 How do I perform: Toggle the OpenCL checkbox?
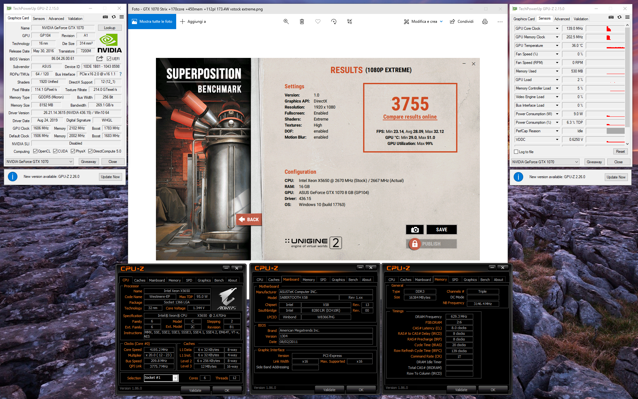(x=35, y=151)
